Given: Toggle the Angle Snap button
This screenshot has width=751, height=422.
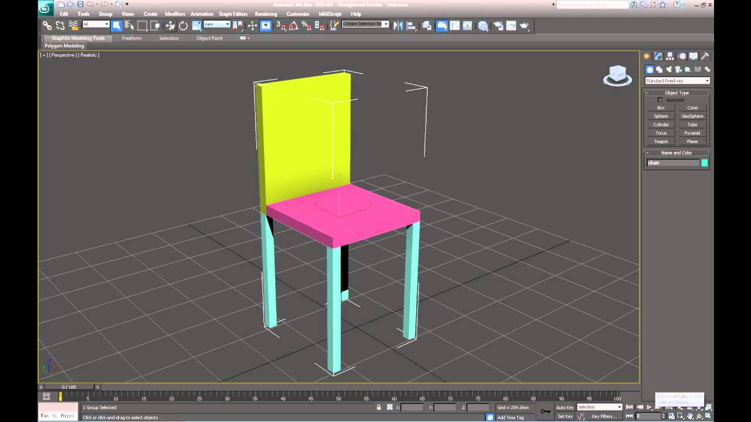Looking at the screenshot, I should tap(294, 25).
